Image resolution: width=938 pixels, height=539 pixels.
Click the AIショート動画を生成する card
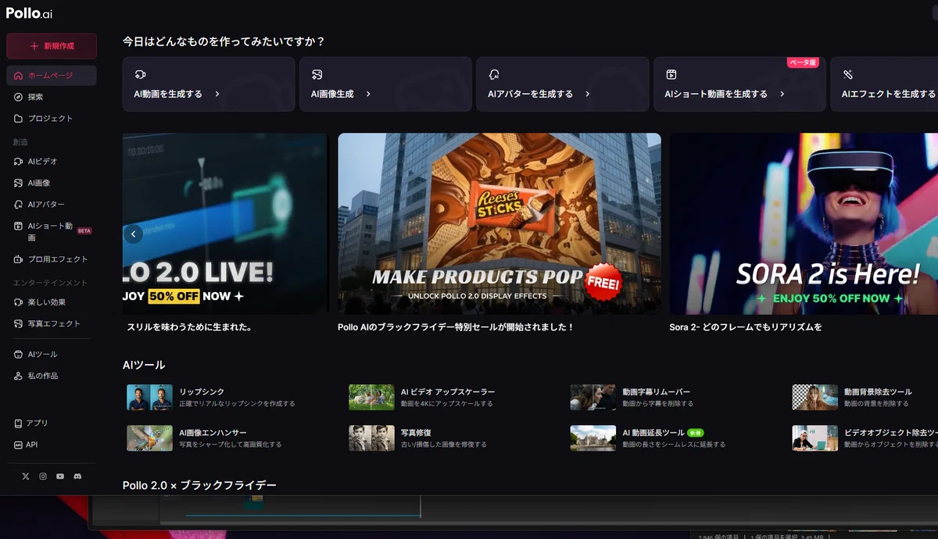tap(739, 84)
